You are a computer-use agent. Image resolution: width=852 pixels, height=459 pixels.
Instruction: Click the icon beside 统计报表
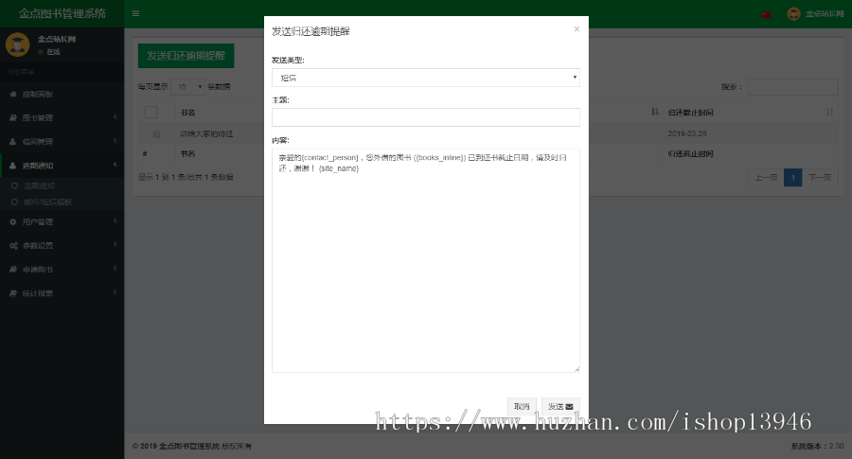click(13, 293)
